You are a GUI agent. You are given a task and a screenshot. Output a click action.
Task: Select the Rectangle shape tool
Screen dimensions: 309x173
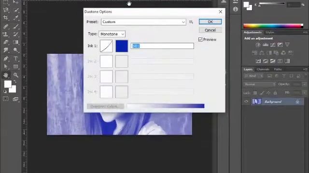click(16, 67)
